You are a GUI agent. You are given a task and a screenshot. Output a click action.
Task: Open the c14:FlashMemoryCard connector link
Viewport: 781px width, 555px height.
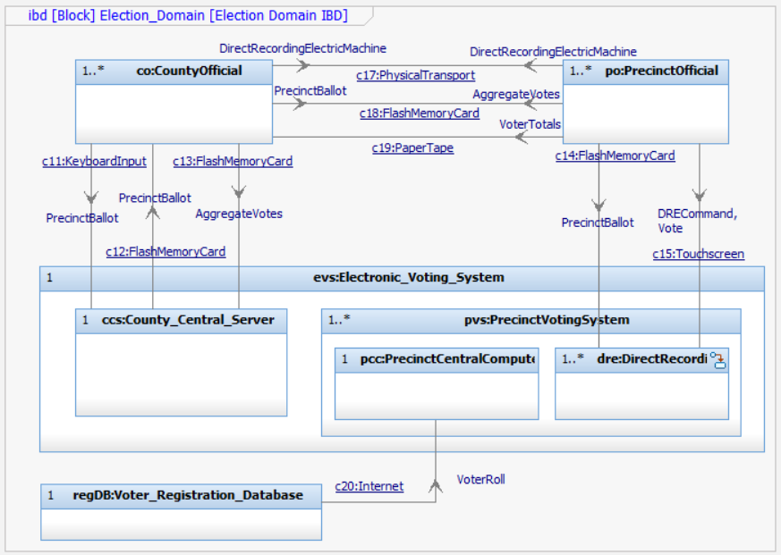click(x=615, y=155)
